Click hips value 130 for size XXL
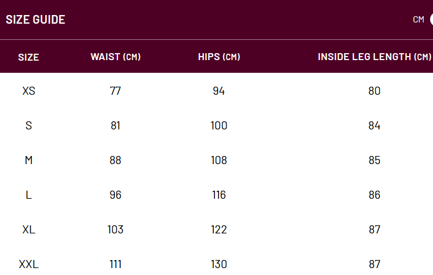Screen dimensions: 433x275 (219, 264)
